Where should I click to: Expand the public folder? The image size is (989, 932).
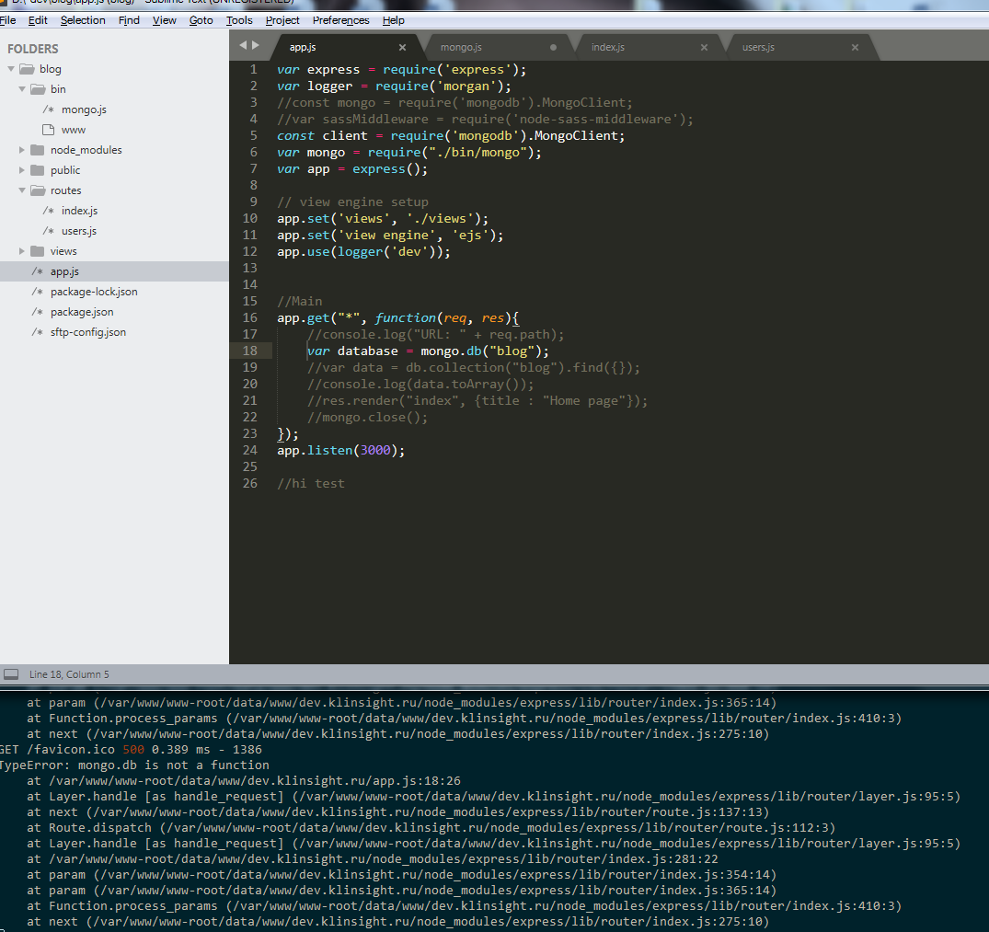click(22, 170)
